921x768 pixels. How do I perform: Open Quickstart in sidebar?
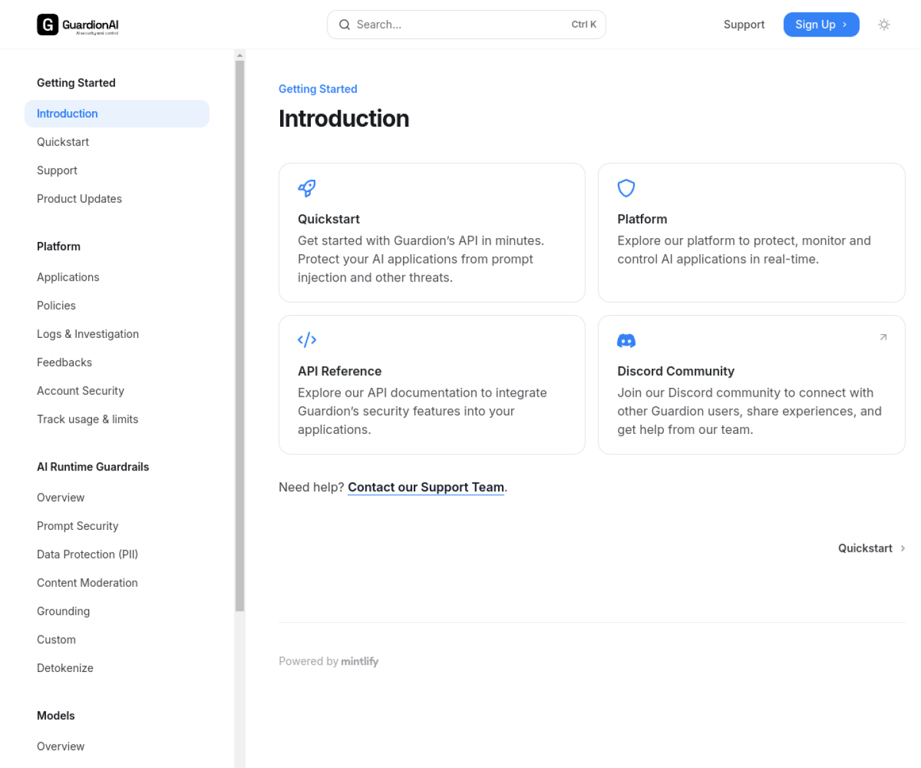pyautogui.click(x=117, y=142)
